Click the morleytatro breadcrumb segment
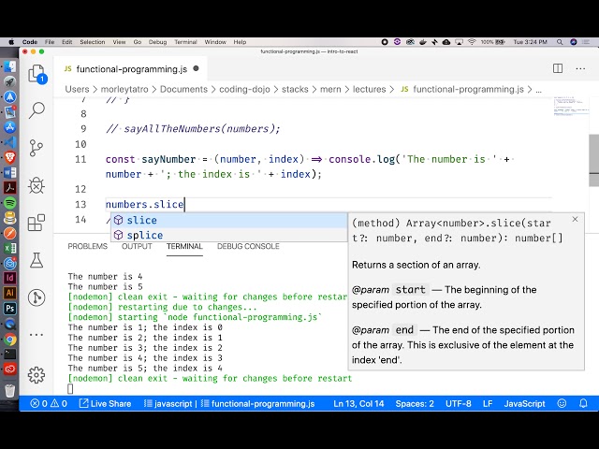This screenshot has width=599, height=449. [x=124, y=90]
